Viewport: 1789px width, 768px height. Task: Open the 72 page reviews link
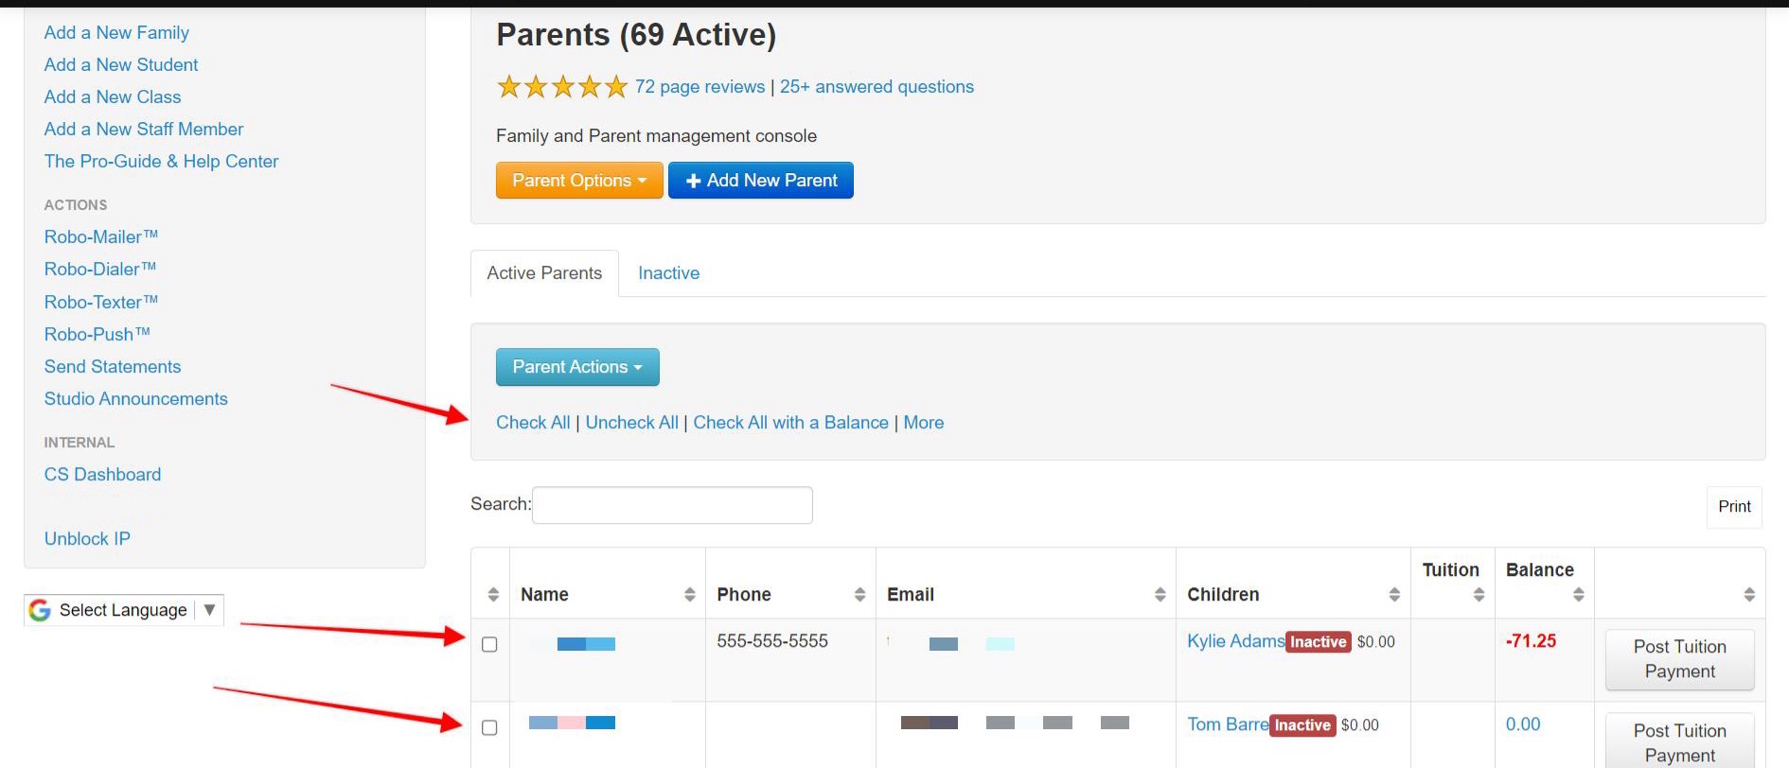700,87
